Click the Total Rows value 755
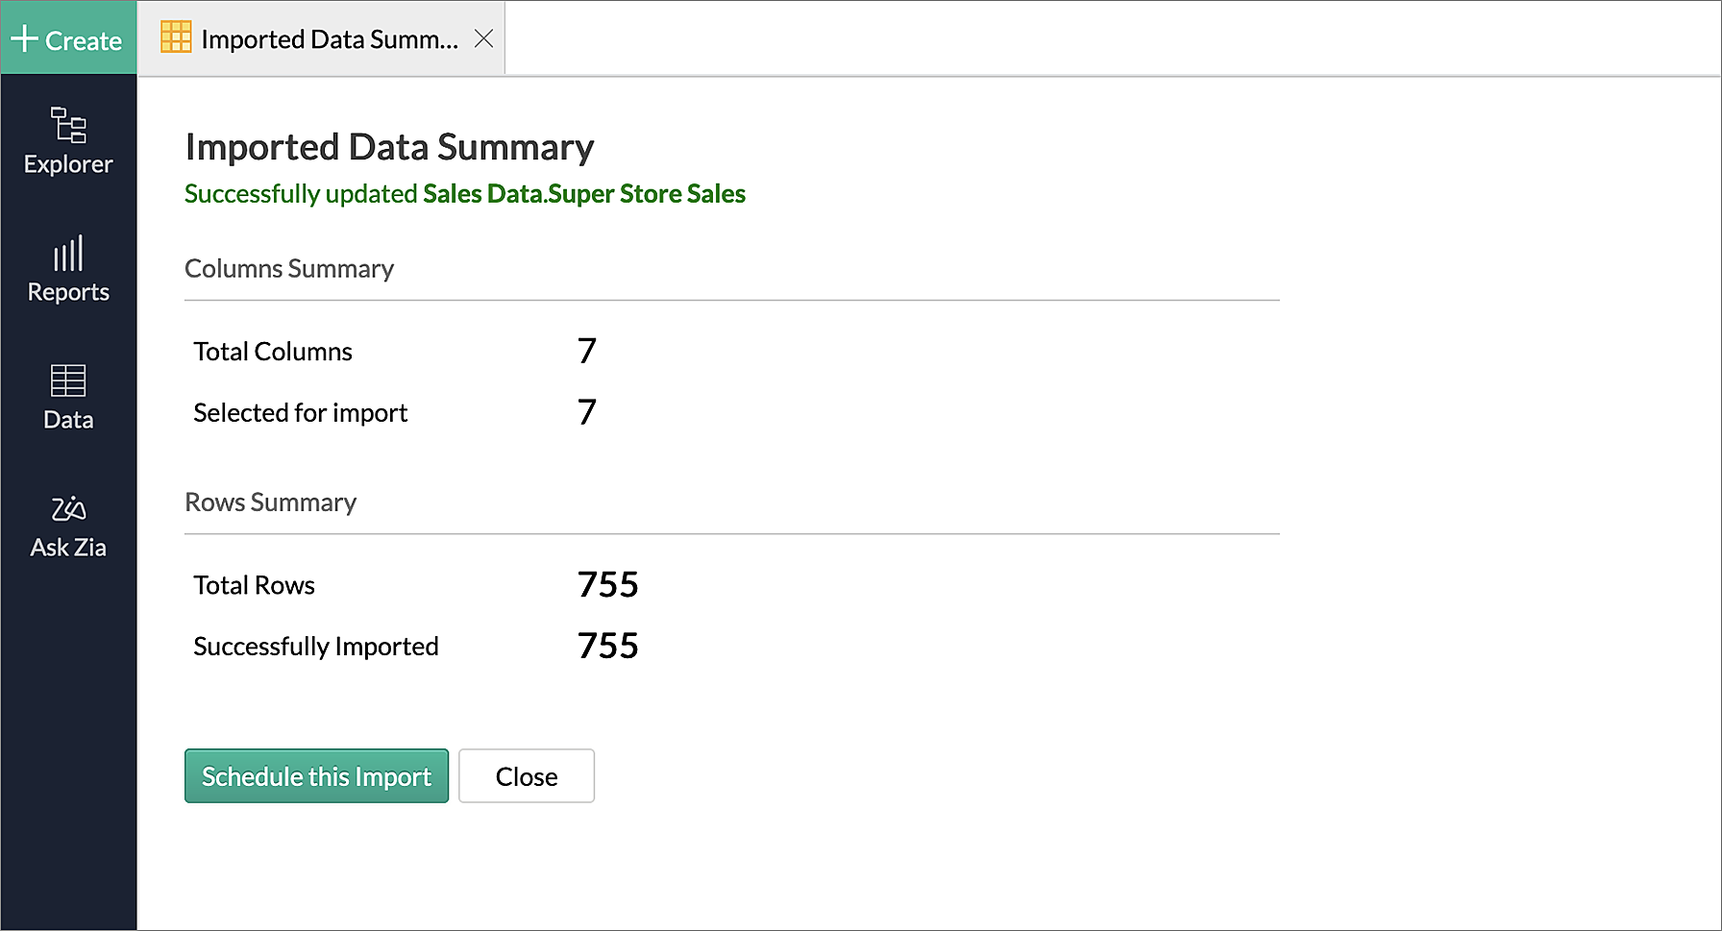 607,585
